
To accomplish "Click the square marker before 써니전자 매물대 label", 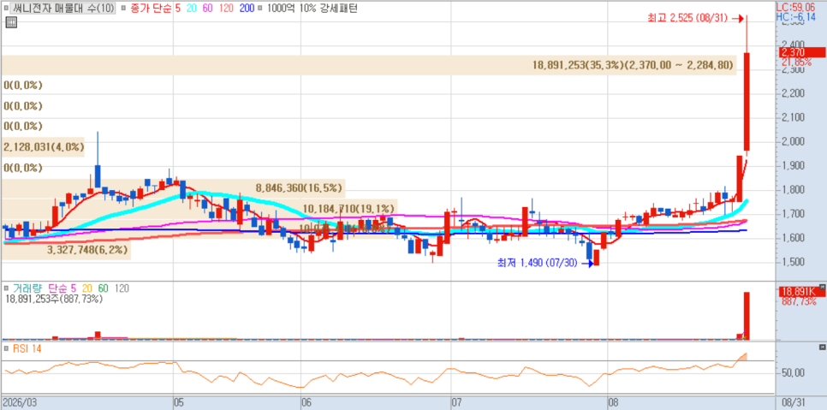I will (x=6, y=9).
